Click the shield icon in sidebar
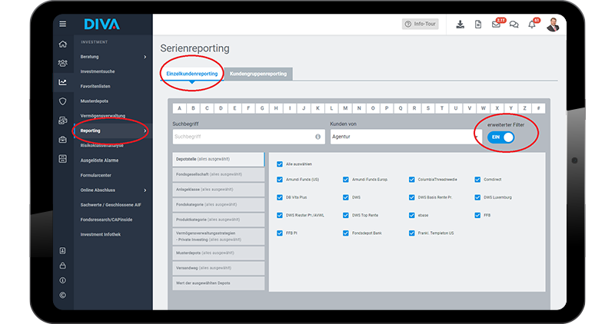The width and height of the screenshot is (615, 324). coord(63,101)
